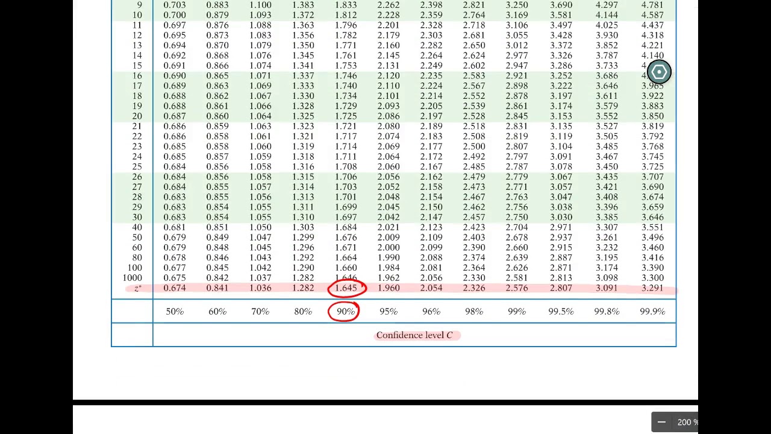Click the zoom out minus button
Viewport: 771px width, 434px height.
pyautogui.click(x=661, y=423)
